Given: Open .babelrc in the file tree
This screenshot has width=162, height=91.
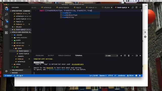Looking at the screenshot, I should pos(21,56).
